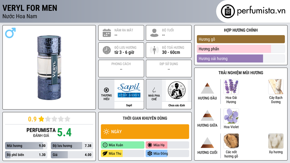Click the Giá 4.00 score bar
The height and width of the screenshot is (163, 290).
(72, 155)
